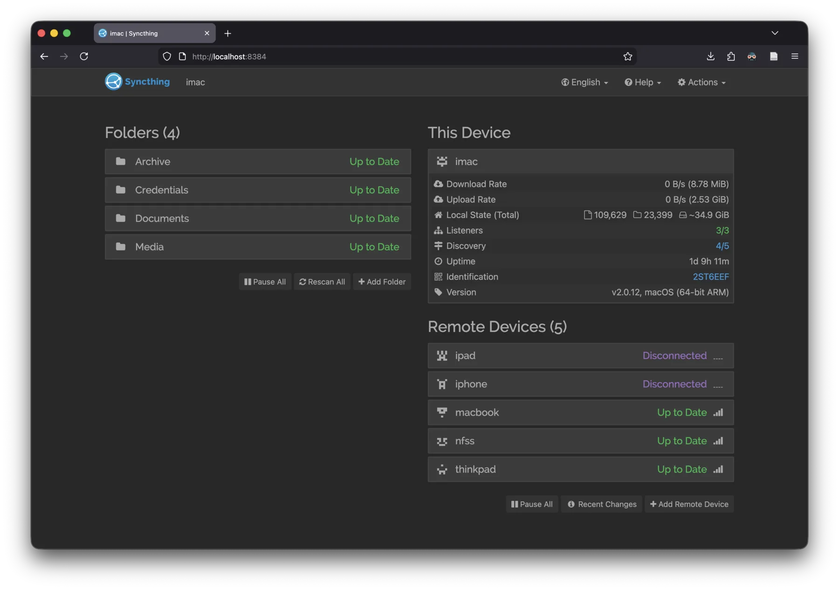
Task: Click the shield icon in the address bar
Action: coord(166,56)
